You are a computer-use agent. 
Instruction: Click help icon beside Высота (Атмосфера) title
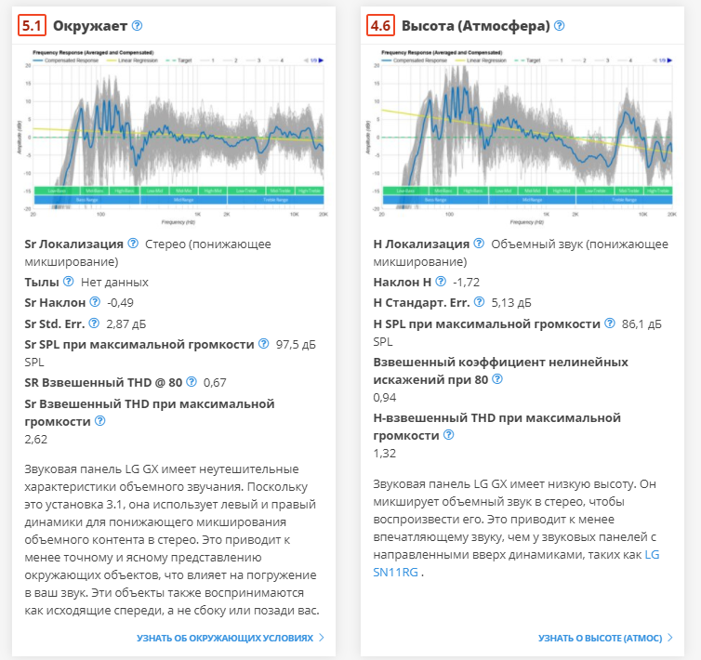(559, 26)
